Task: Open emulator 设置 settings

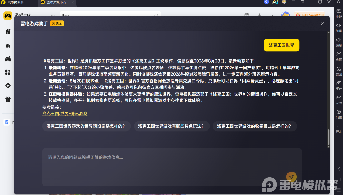Action: pos(339,114)
